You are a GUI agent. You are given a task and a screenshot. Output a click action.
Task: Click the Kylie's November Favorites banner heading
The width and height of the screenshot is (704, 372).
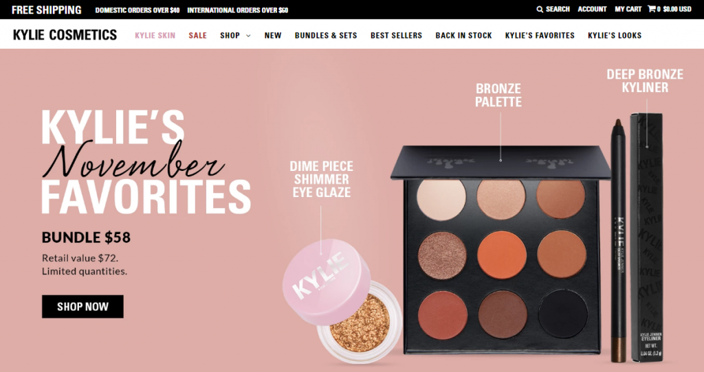(146, 162)
